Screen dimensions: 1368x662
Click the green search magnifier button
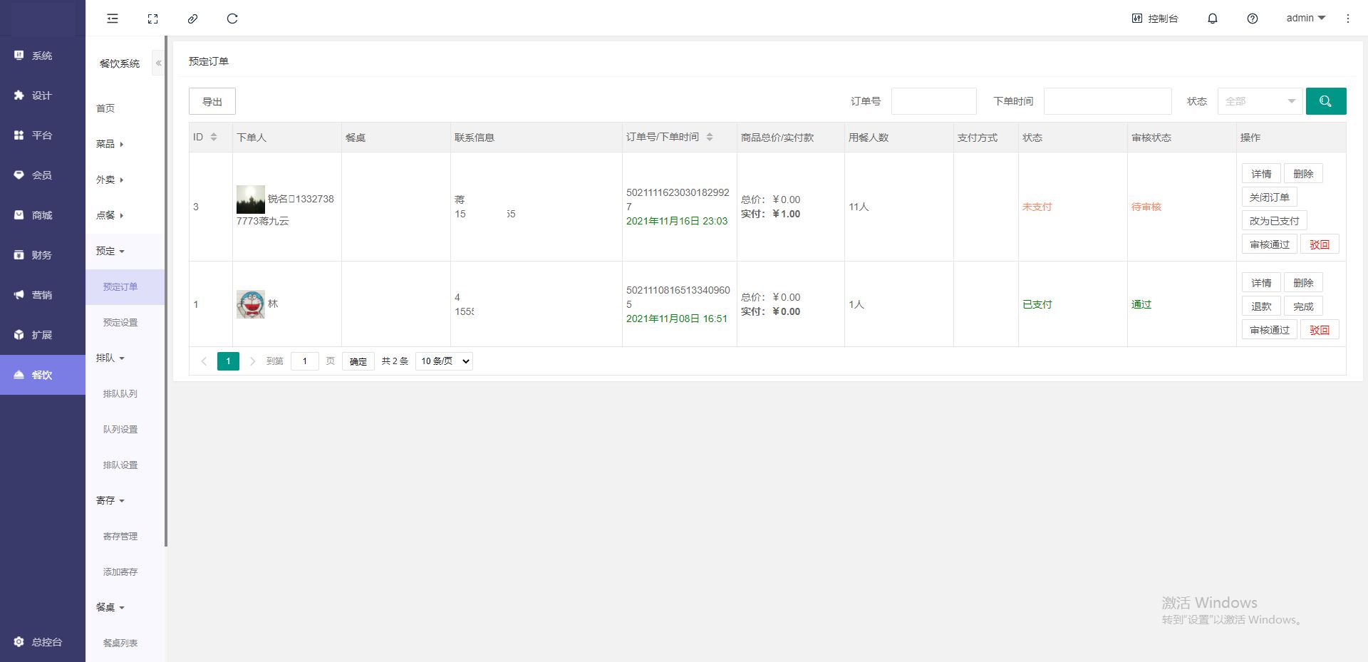point(1325,101)
